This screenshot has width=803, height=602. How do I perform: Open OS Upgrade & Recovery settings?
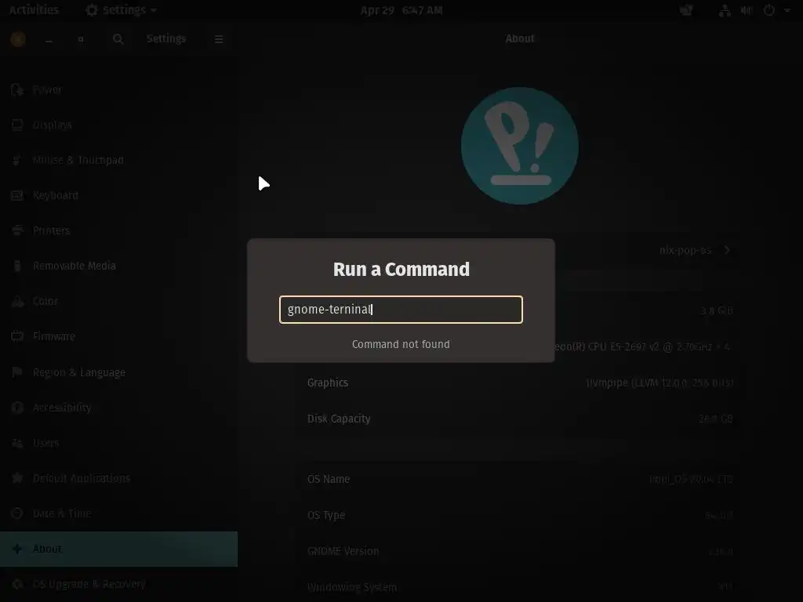pos(119,584)
